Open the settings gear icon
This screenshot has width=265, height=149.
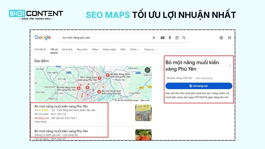(x=221, y=38)
